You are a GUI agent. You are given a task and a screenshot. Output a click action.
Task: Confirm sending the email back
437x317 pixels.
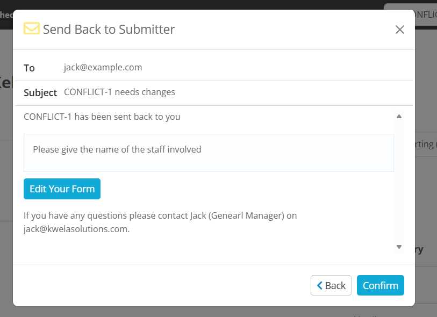381,285
